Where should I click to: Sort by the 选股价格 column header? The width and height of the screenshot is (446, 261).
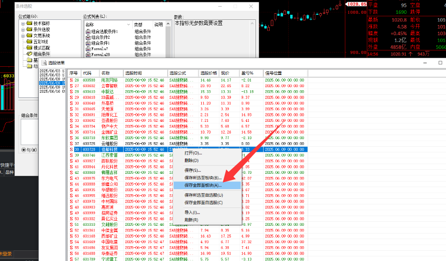pyautogui.click(x=208, y=73)
